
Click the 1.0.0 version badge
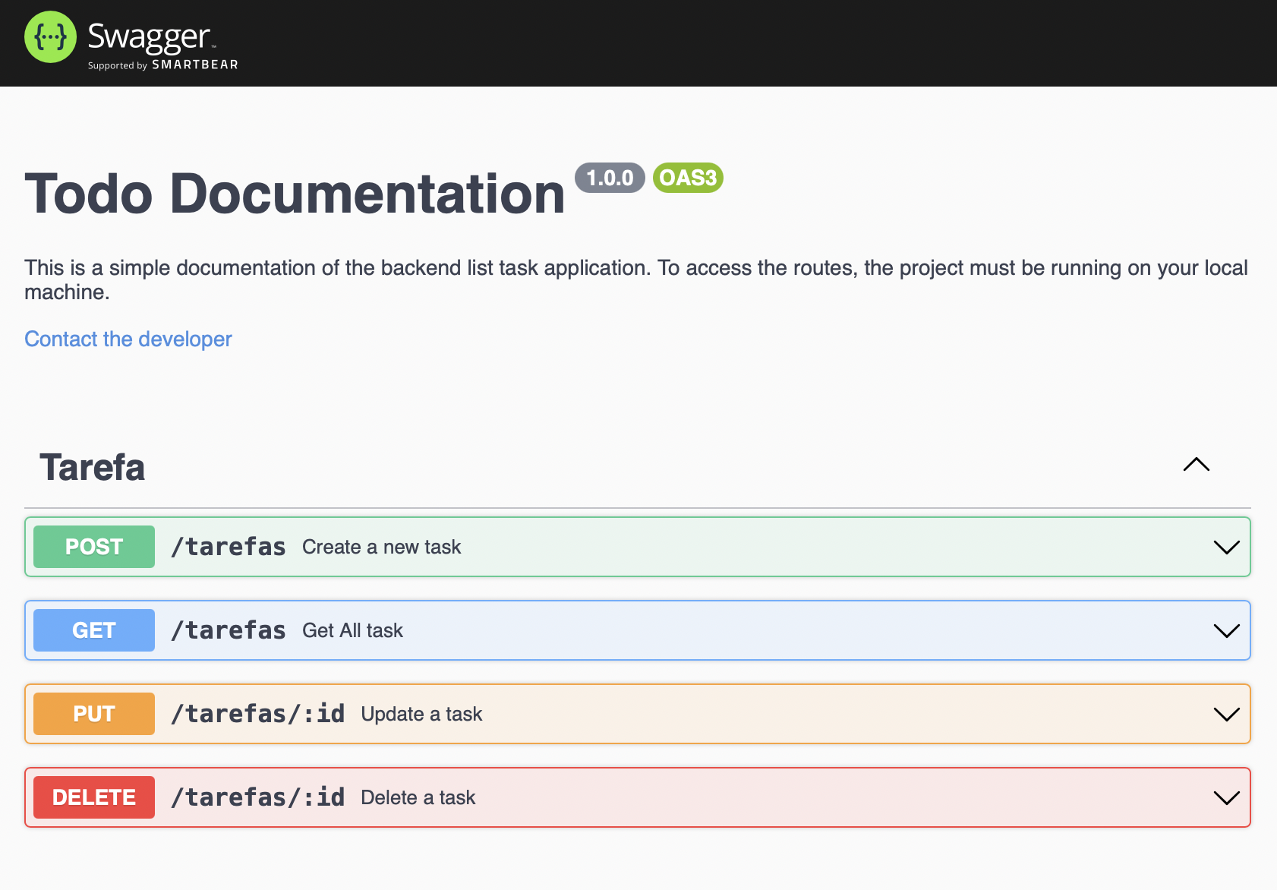coord(610,178)
